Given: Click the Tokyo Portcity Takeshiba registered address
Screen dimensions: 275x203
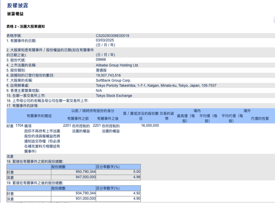Looking at the screenshot, I should point(156,86).
